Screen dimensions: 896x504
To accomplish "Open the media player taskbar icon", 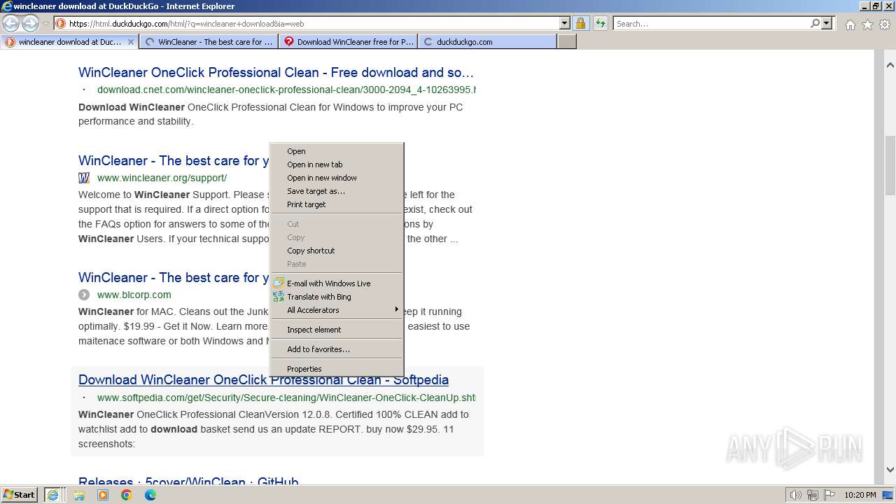I will pyautogui.click(x=103, y=495).
